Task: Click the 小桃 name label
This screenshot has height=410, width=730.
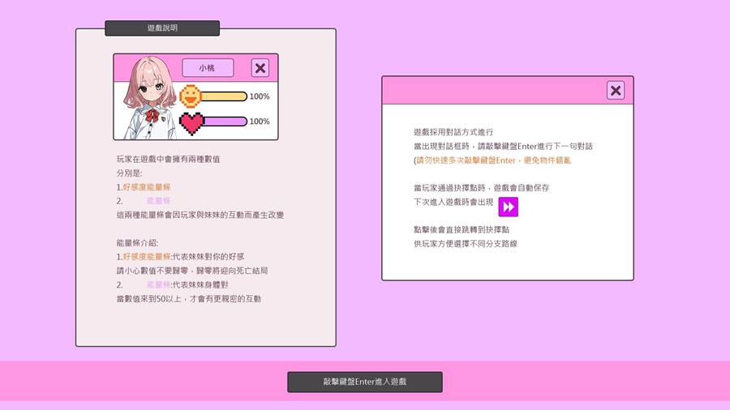Action: point(208,68)
